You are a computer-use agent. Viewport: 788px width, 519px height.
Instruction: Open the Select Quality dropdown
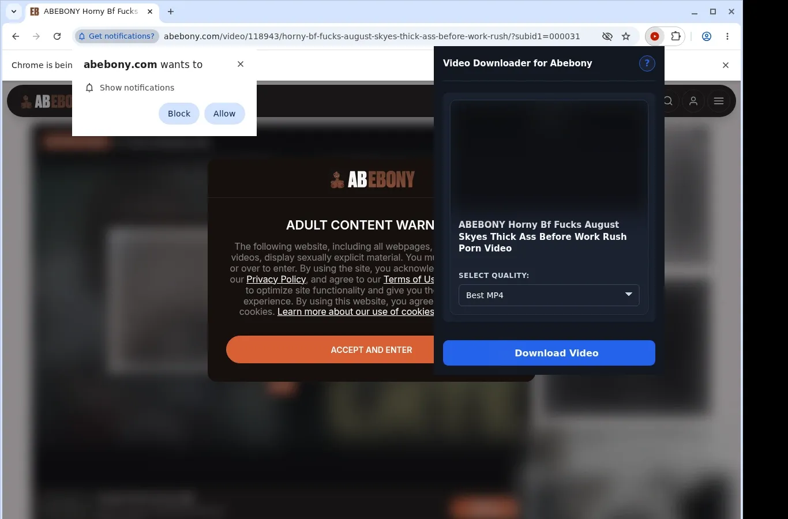point(549,295)
